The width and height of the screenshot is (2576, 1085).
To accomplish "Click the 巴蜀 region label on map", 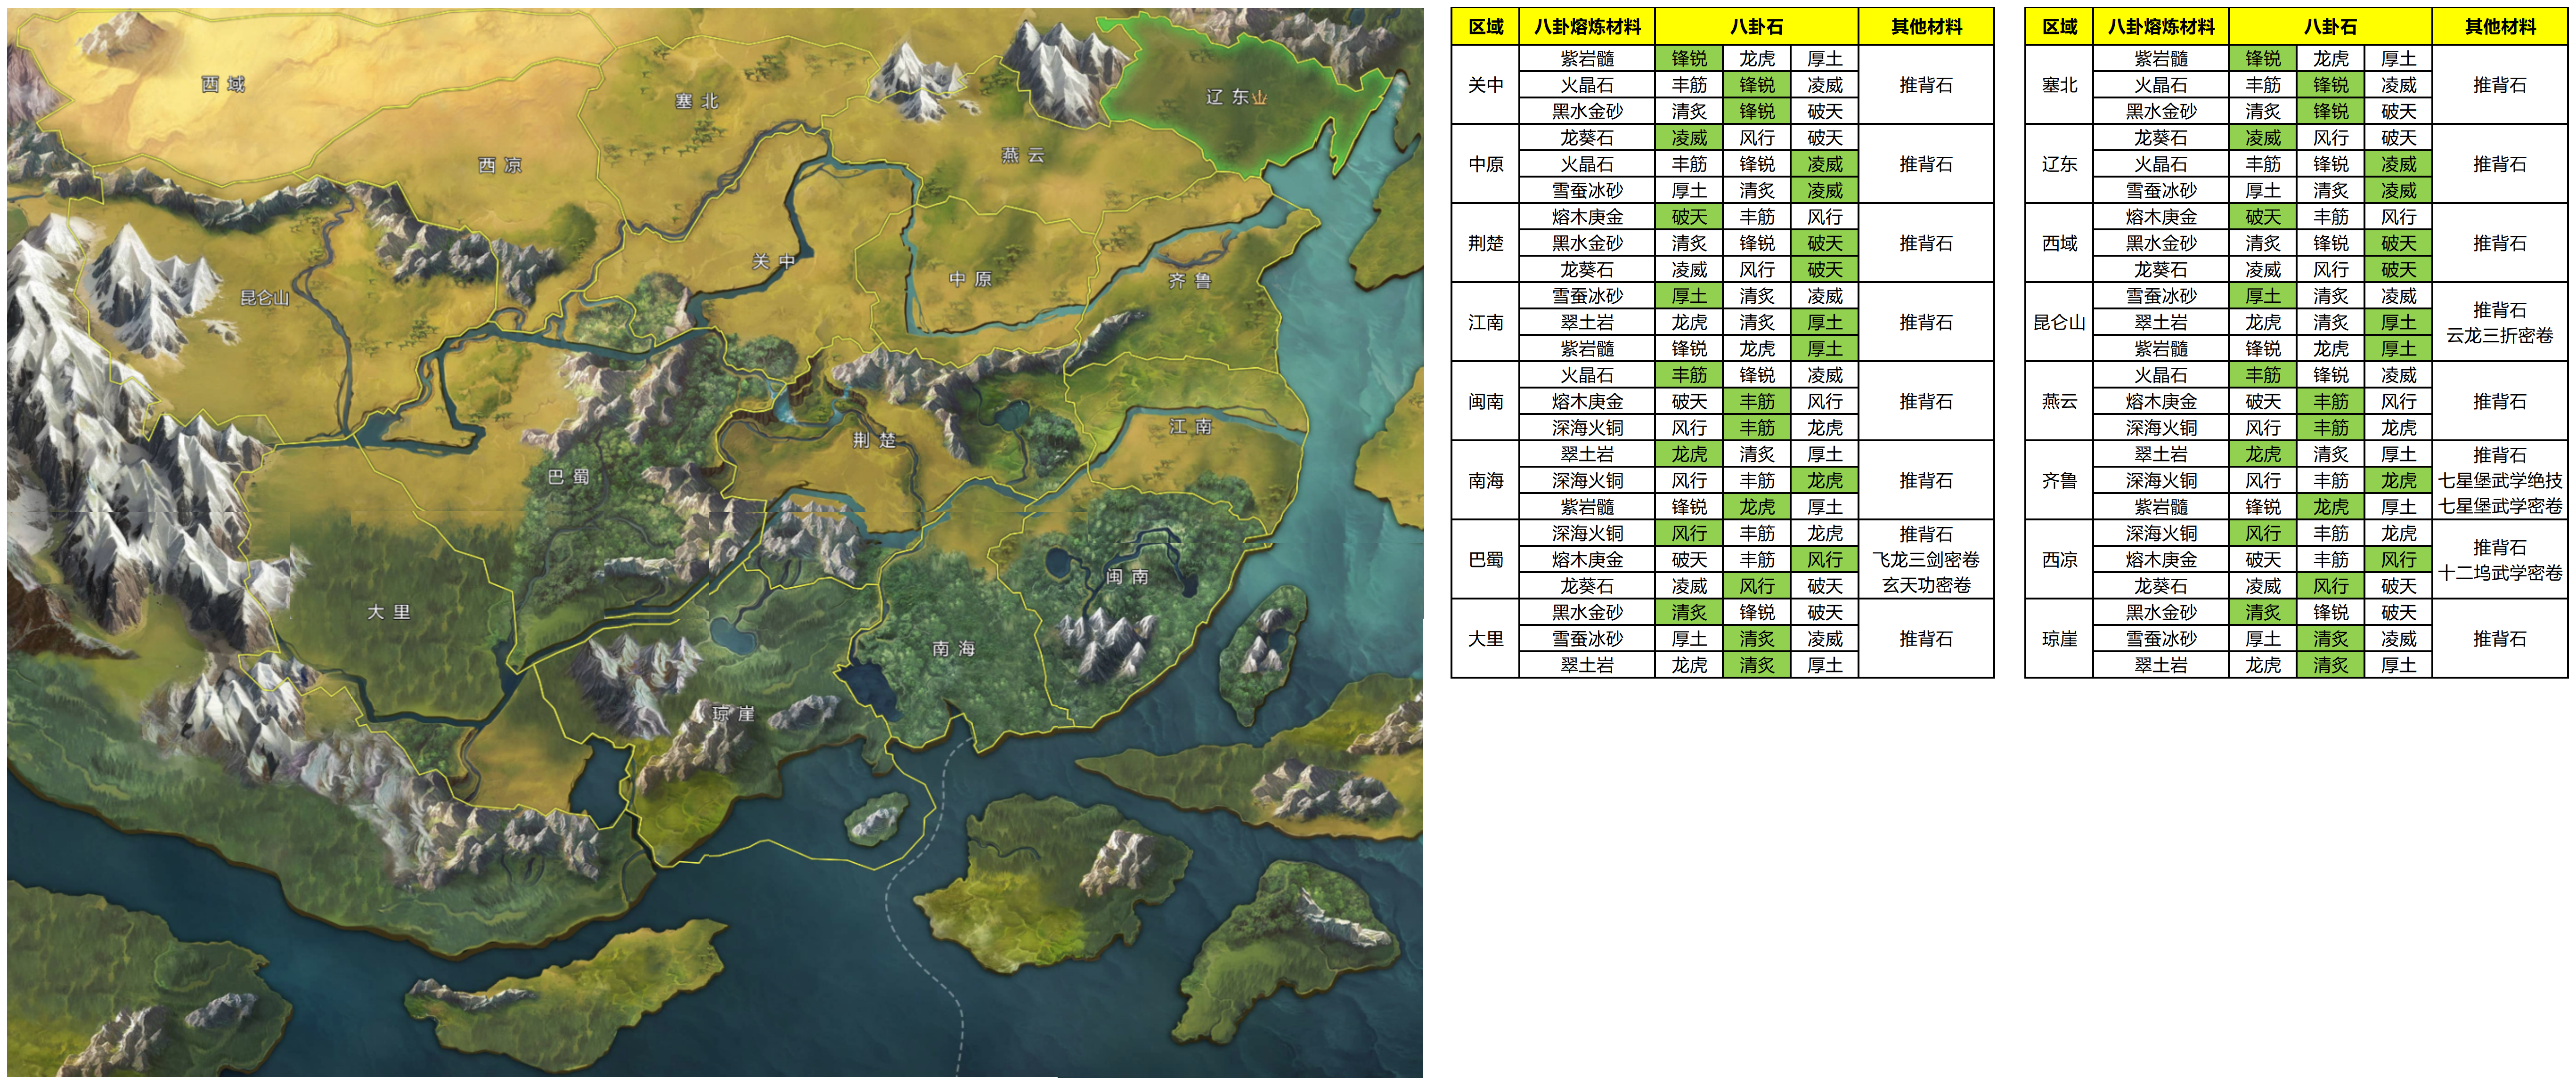I will [568, 477].
